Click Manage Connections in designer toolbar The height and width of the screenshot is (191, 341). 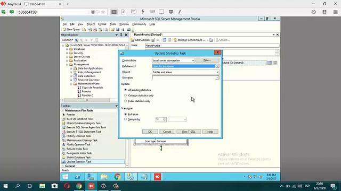[189, 40]
